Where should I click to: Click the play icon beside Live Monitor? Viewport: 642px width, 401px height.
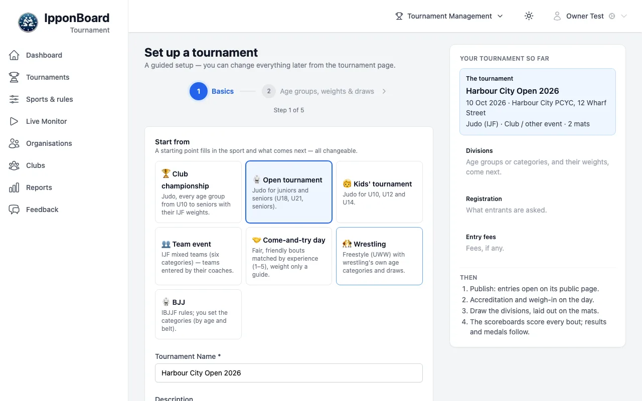pos(14,121)
